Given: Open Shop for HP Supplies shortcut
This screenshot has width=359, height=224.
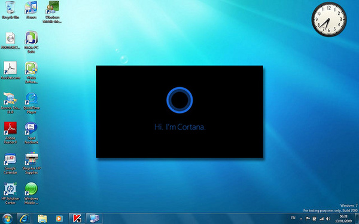Looking at the screenshot, I should coord(31,163).
